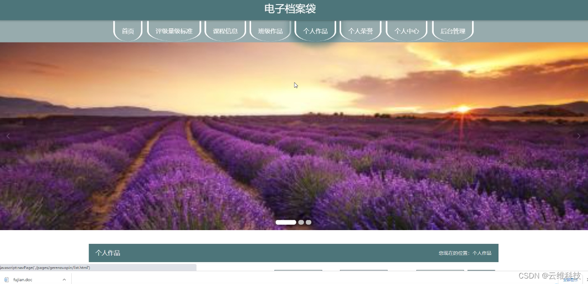Go to 个人中心 in the navigation bar

click(x=407, y=31)
